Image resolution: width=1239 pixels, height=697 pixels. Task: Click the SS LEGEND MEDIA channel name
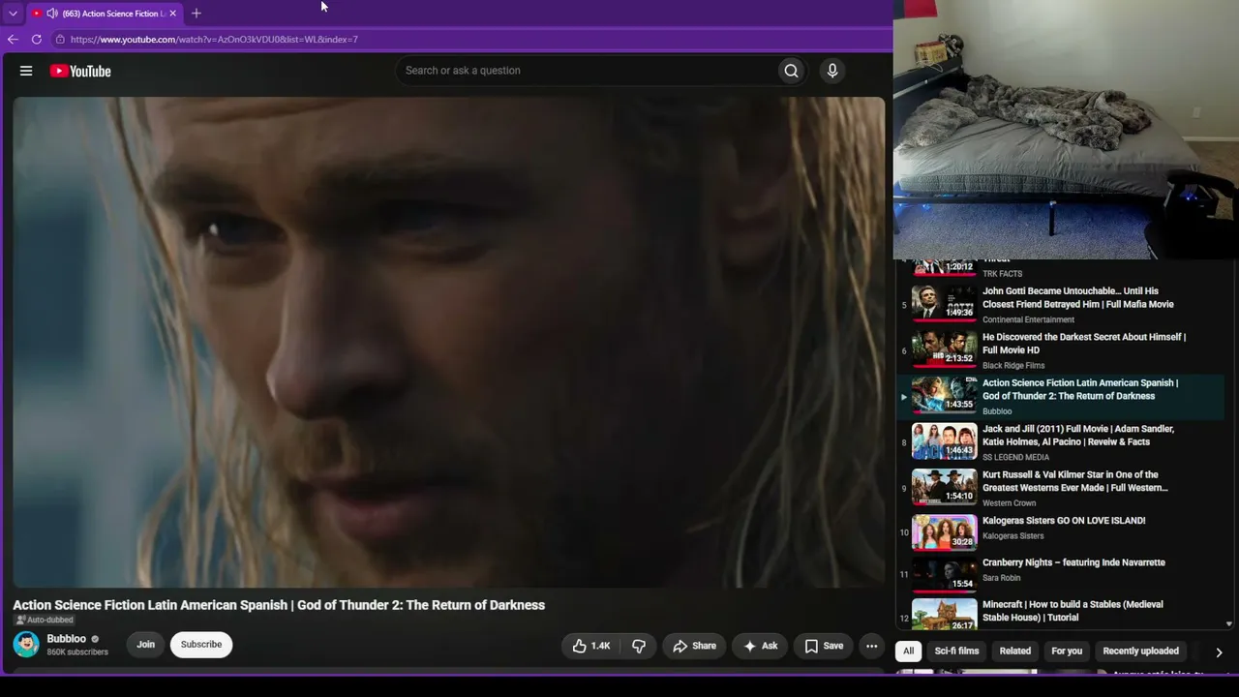point(1015,457)
